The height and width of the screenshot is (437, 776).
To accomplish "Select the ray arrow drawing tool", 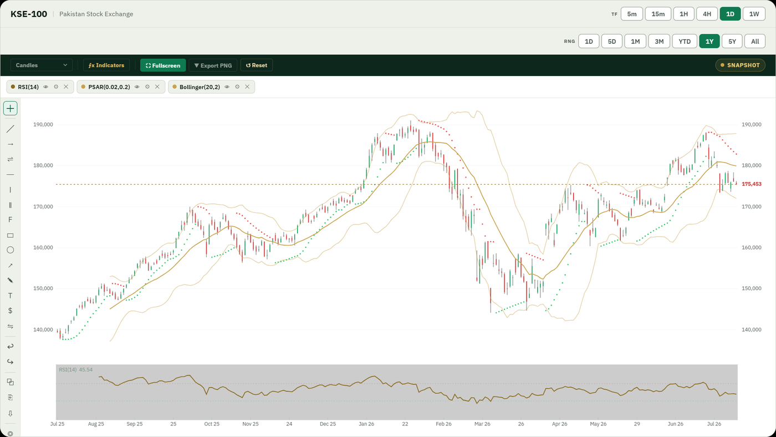I will pyautogui.click(x=10, y=144).
